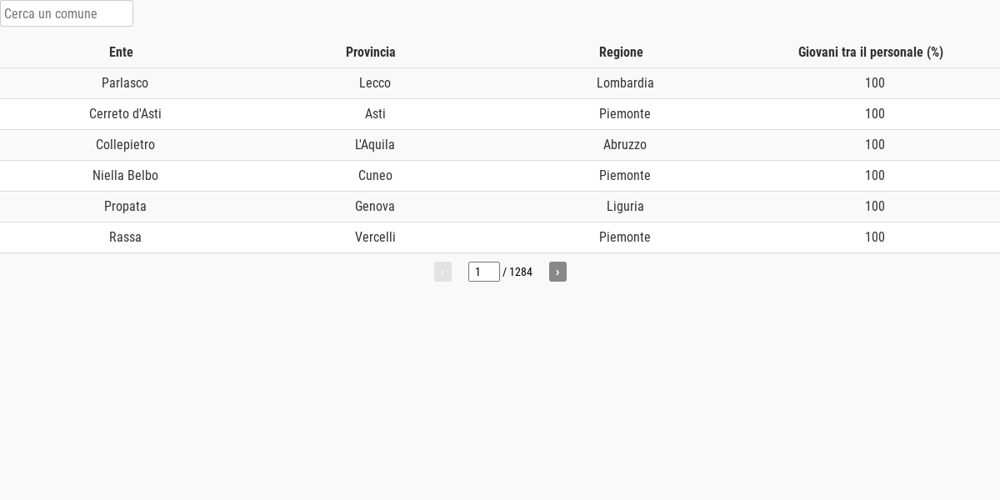Click the Lecco province cell
The width and height of the screenshot is (1000, 500).
tap(375, 83)
